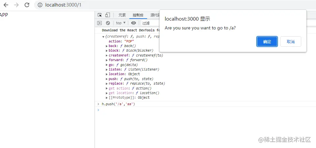316x148 pixels.
Task: Expand the replace function entry
Action: click(107, 83)
